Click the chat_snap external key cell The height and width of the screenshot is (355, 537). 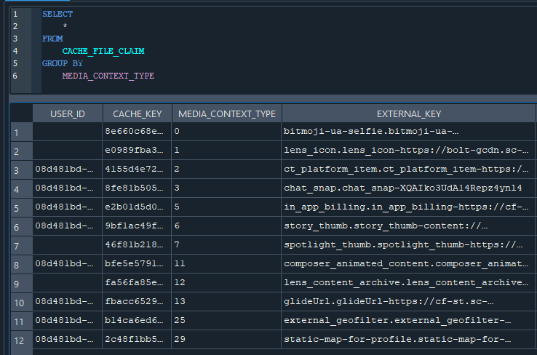pyautogui.click(x=408, y=188)
